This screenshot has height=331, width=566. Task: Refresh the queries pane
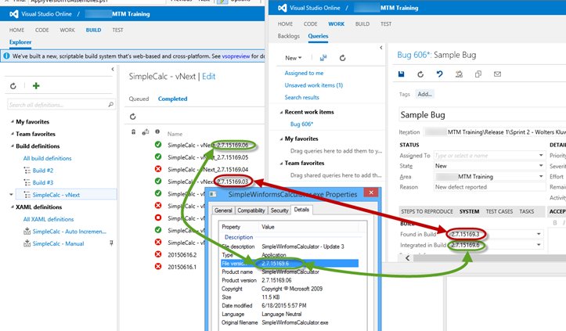(343, 58)
